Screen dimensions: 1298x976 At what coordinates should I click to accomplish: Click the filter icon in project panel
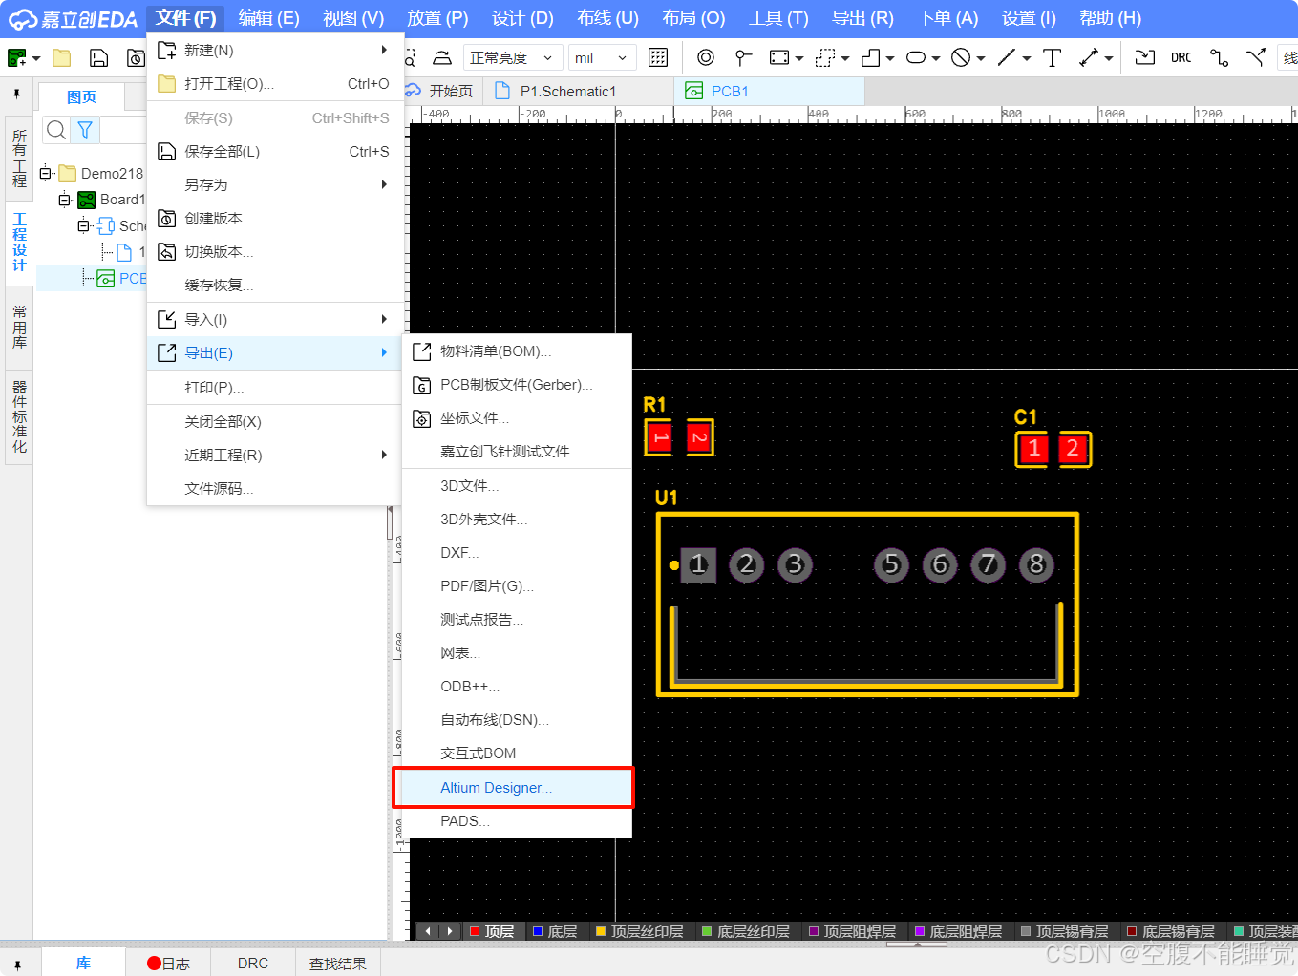tap(85, 130)
